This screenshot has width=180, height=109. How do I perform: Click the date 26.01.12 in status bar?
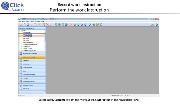pyautogui.click(x=127, y=96)
